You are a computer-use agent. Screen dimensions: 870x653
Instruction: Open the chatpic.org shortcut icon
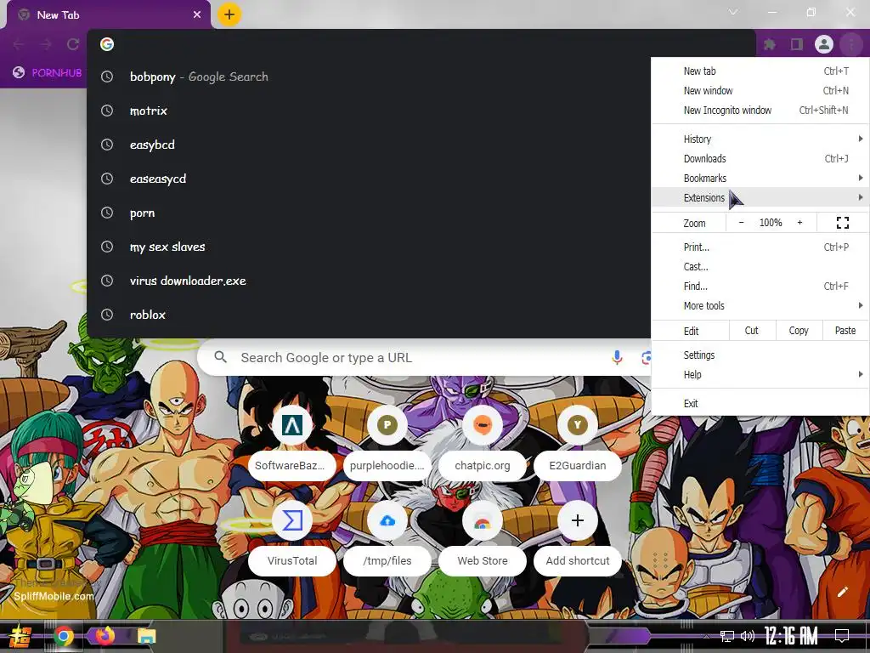click(483, 425)
